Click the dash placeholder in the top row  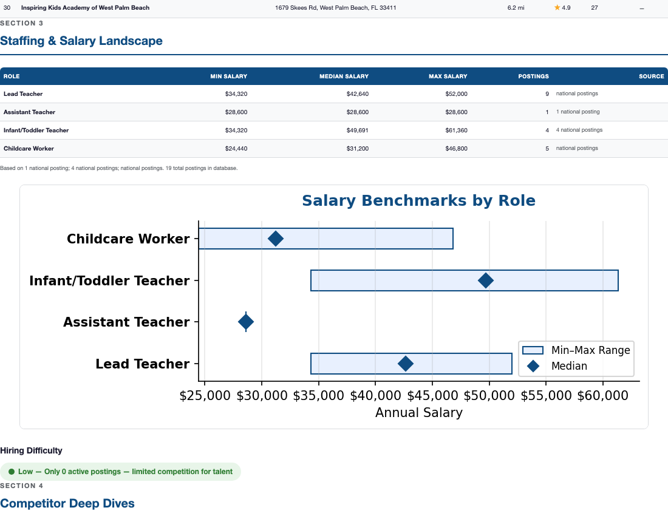[x=642, y=8]
